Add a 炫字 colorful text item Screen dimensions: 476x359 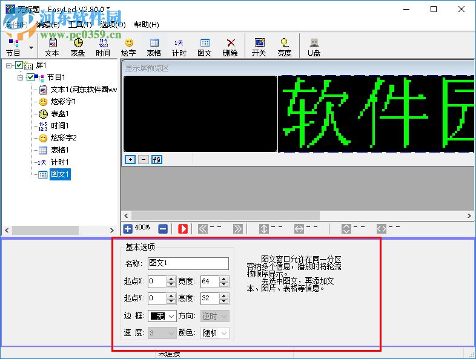coord(128,47)
